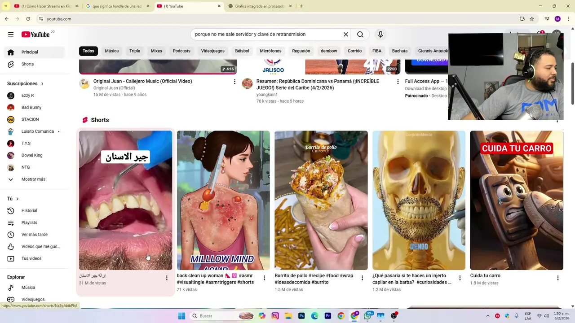The width and height of the screenshot is (575, 323).
Task: Open Tus videos in sidebar
Action: pyautogui.click(x=35, y=259)
